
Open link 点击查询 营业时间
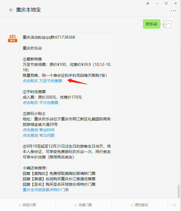(39, 130)
